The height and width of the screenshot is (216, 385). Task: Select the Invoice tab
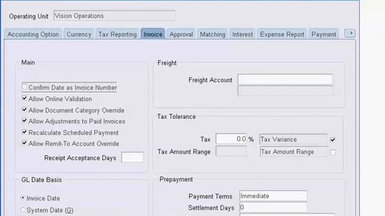pos(153,34)
